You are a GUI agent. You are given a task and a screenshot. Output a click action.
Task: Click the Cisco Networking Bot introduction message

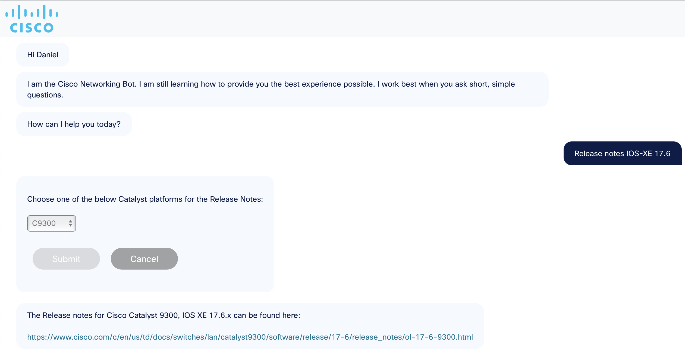click(x=271, y=84)
